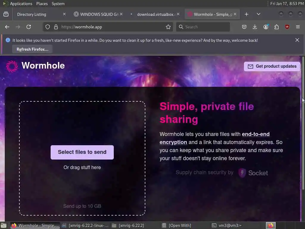This screenshot has width=305, height=229.
Task: Click the Send up to 10 GB text
Action: 82,206
